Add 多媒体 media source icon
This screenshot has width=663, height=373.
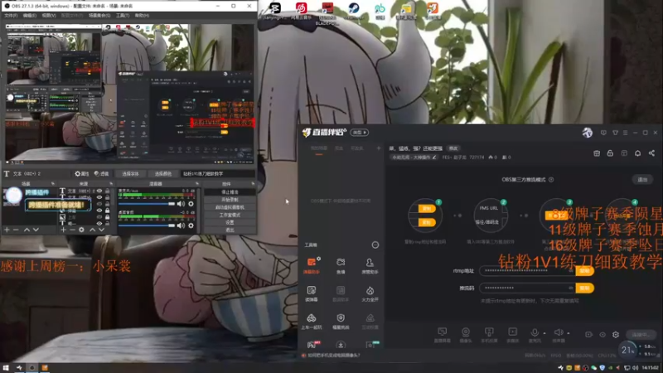(x=512, y=334)
